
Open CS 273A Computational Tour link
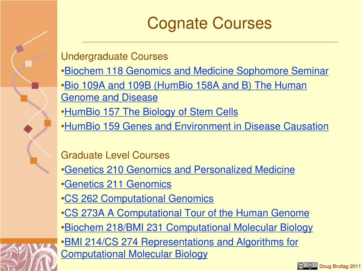click(187, 213)
